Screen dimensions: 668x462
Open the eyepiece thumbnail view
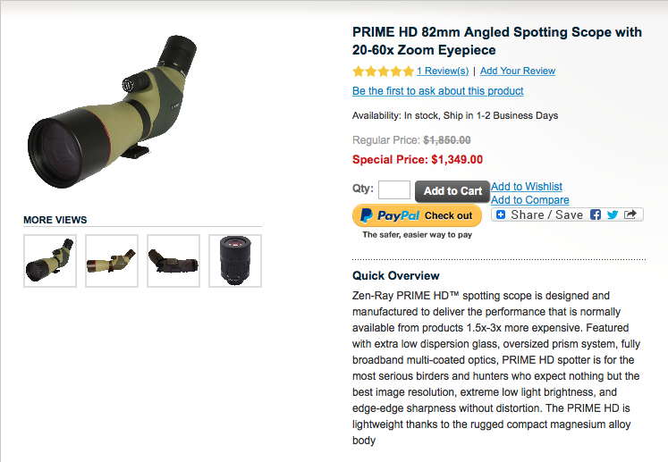coord(235,260)
